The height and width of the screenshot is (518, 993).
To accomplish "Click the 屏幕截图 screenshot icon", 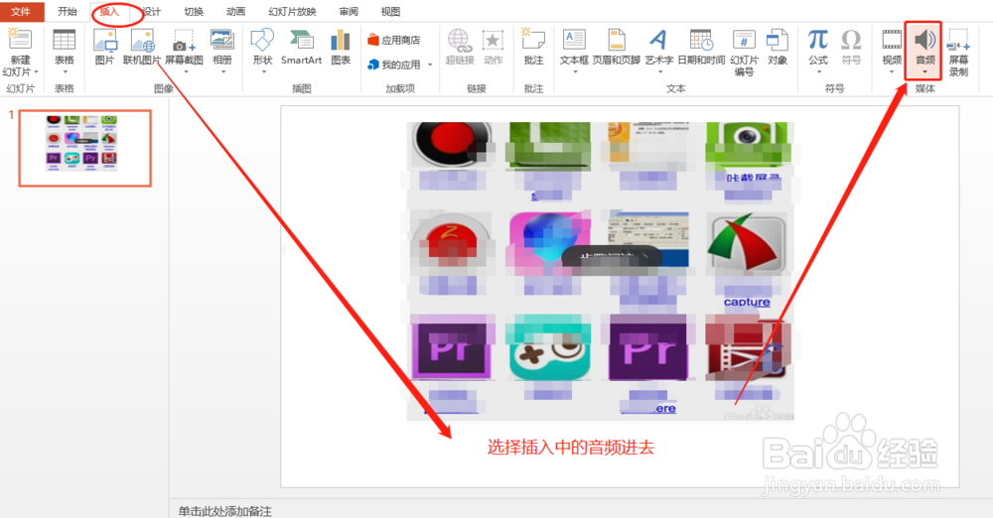I will [184, 40].
